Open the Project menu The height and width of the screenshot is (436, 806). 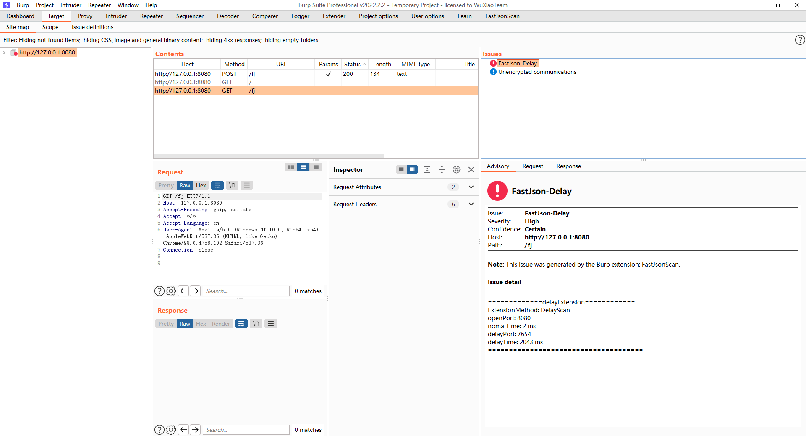pyautogui.click(x=44, y=5)
